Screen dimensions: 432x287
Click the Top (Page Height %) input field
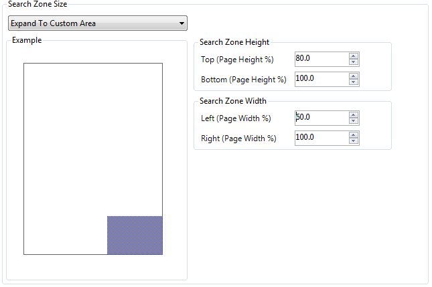321,59
